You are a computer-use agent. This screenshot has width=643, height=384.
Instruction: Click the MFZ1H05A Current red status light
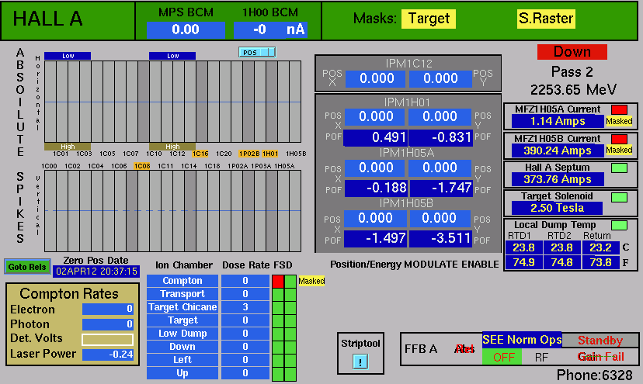(x=619, y=109)
